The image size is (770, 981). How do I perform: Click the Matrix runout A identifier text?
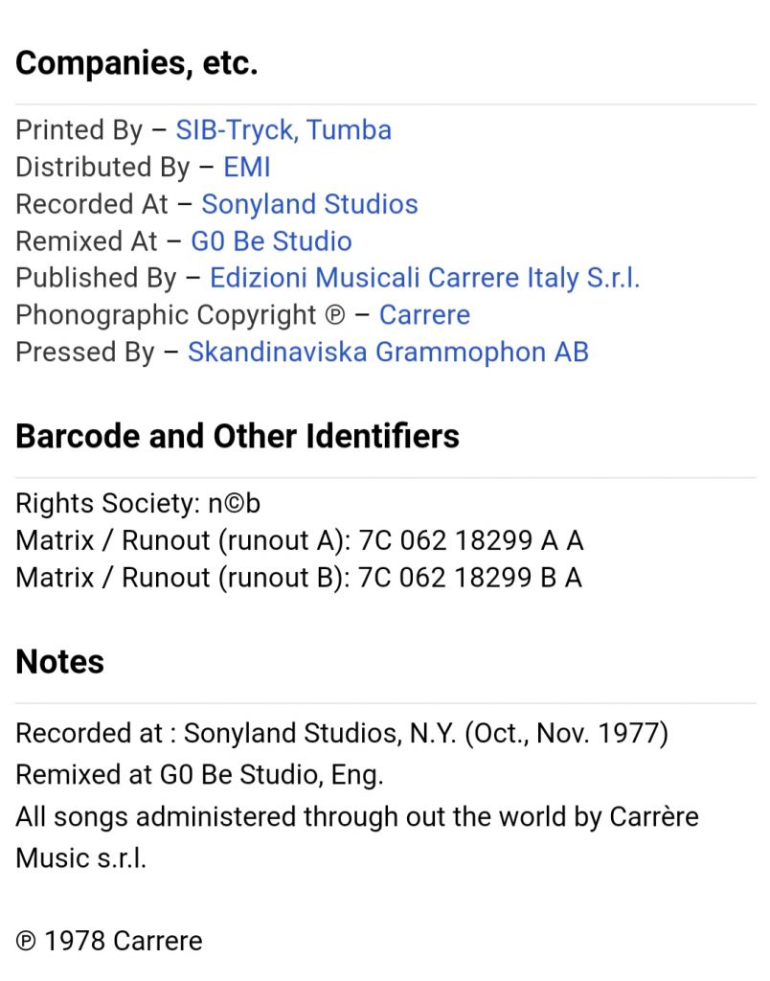pyautogui.click(x=300, y=541)
